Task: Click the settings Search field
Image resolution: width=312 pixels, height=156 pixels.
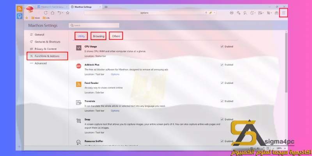Action: coord(94,25)
